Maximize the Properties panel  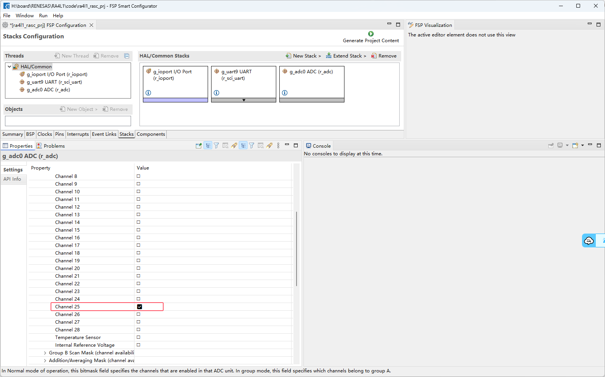point(296,145)
